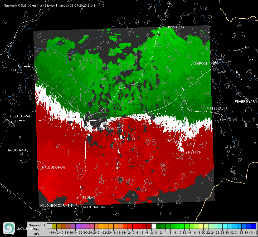Click road number 36 near Tiszavasvári
Viewport: 258px width, 237px height.
pos(16,121)
